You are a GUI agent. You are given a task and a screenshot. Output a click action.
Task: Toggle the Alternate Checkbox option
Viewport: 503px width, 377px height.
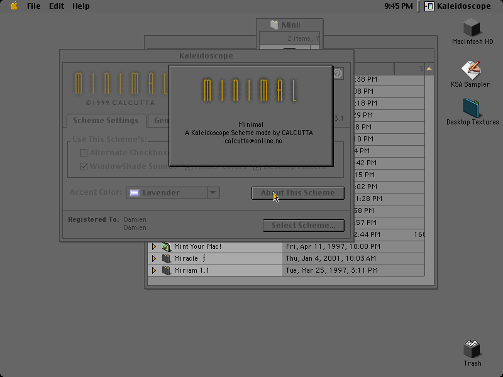[84, 153]
